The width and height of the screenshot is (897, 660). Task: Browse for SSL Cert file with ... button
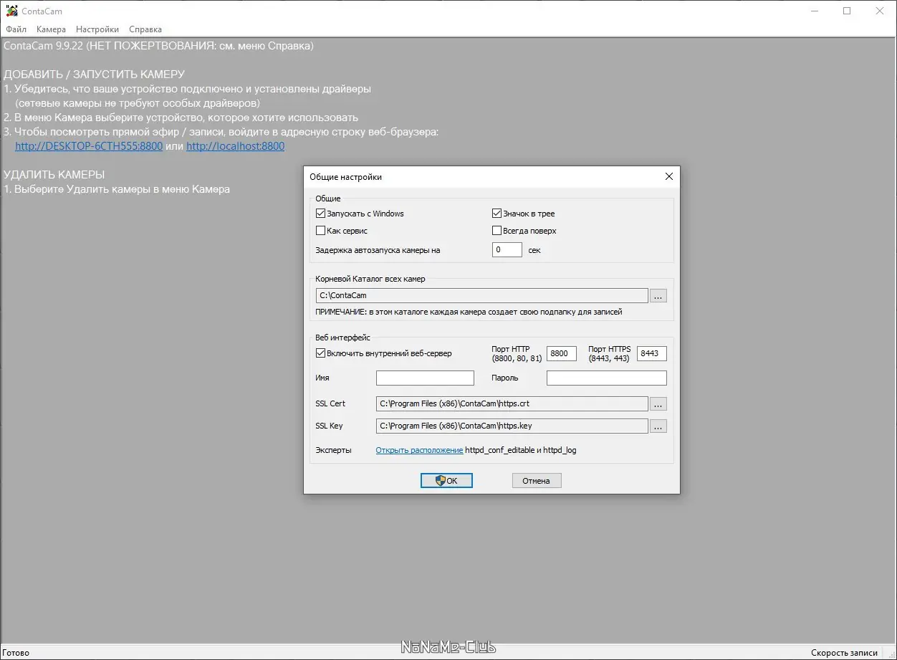click(658, 403)
